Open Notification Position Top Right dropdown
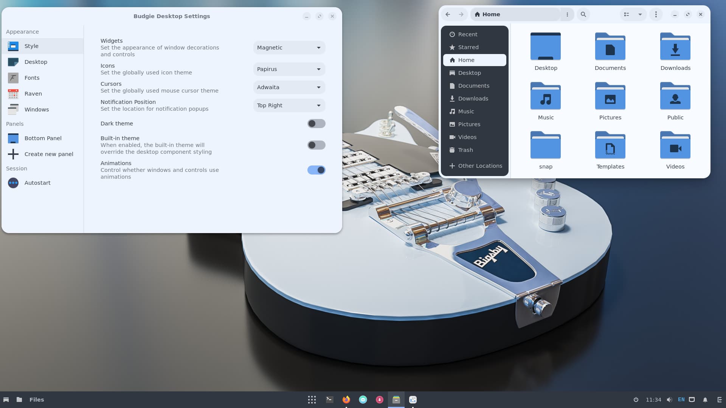Screen dimensions: 726x408 click(289, 105)
